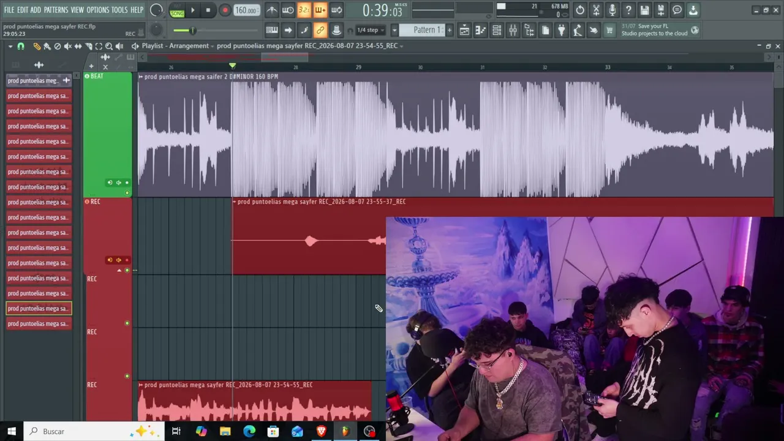
Task: Open Windows Start menu
Action: pyautogui.click(x=12, y=431)
